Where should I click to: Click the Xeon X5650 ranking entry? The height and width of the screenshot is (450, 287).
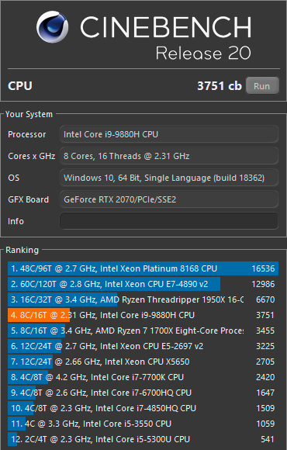[x=143, y=362]
